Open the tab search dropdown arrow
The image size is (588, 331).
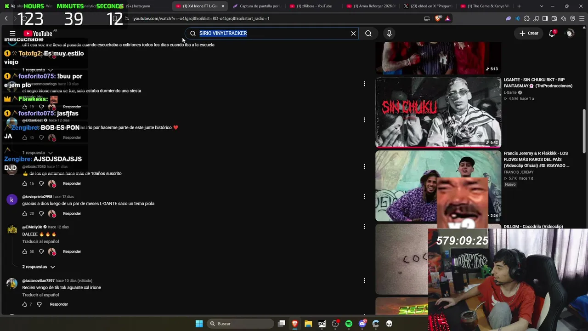pyautogui.click(x=542, y=6)
